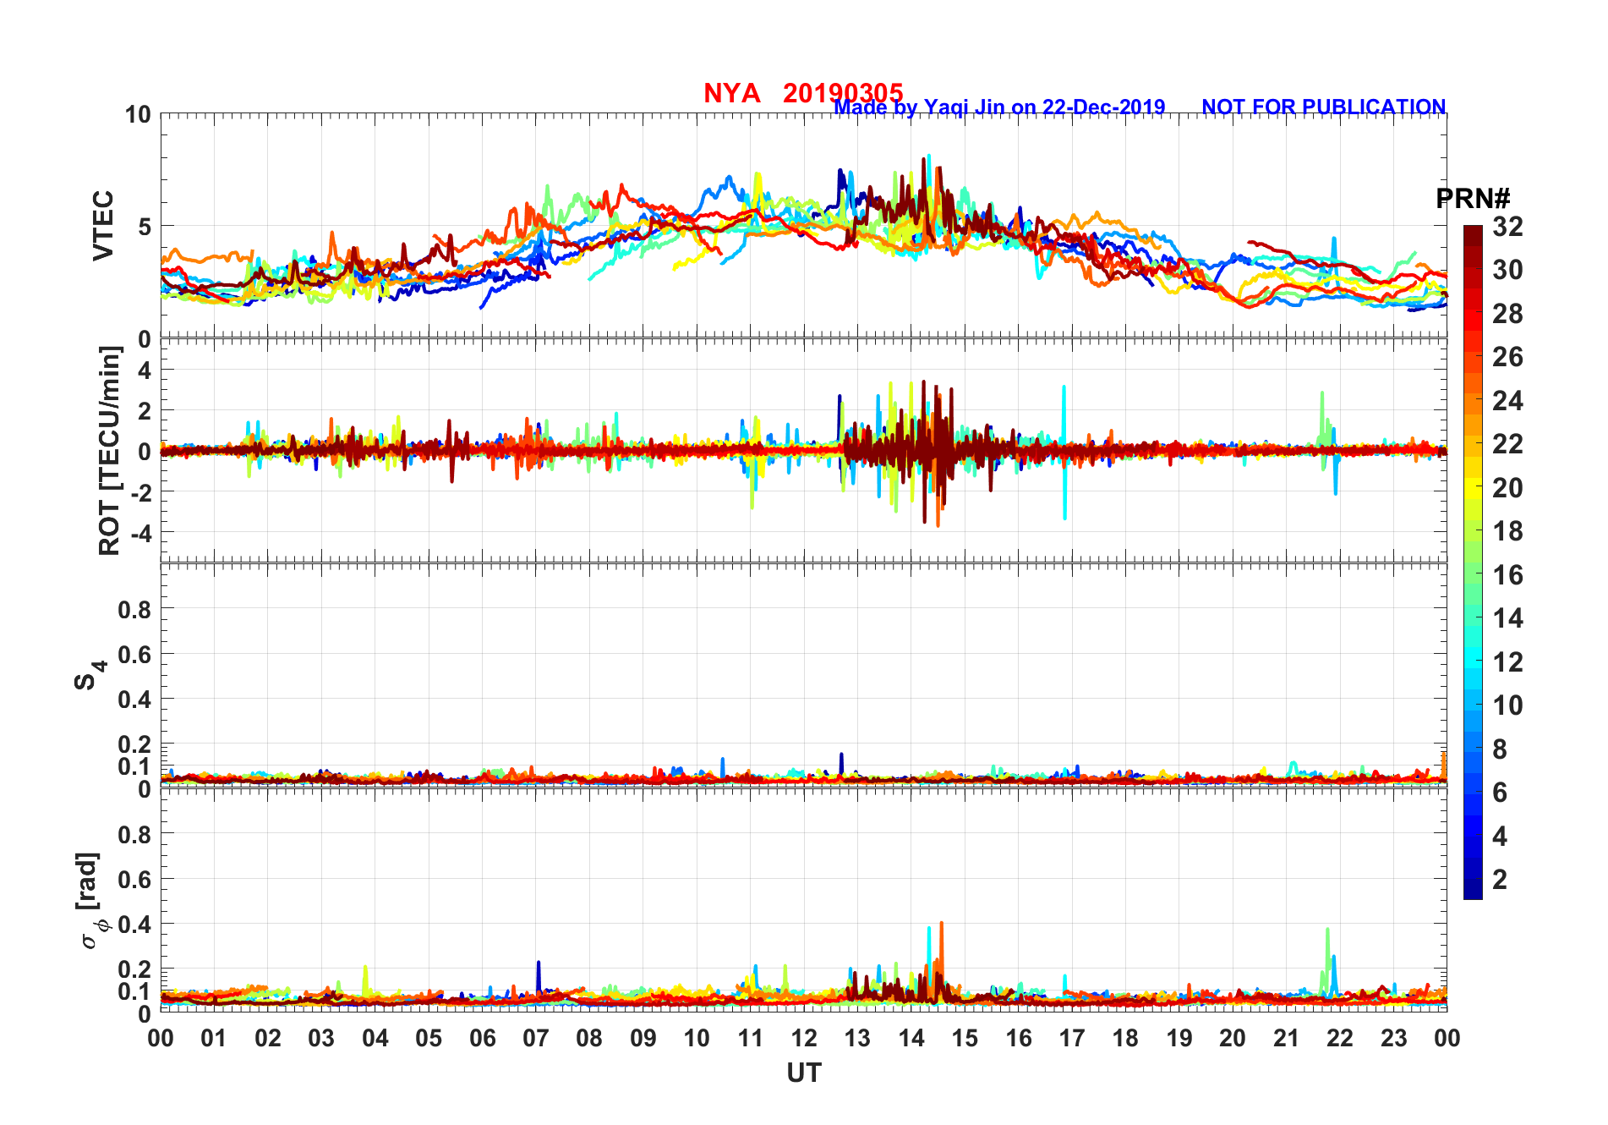The height and width of the screenshot is (1125, 1608).
Task: Click the '17' tick on the UT axis
Action: [1072, 1039]
